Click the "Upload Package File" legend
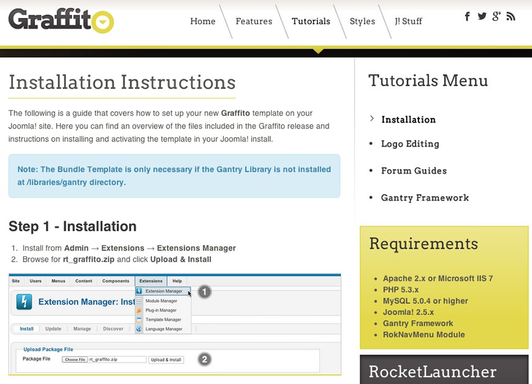532x384 pixels. click(48, 349)
